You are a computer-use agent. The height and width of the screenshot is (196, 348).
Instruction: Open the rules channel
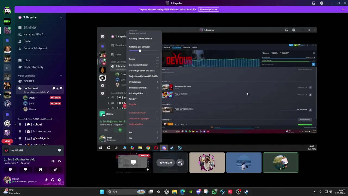[27, 60]
